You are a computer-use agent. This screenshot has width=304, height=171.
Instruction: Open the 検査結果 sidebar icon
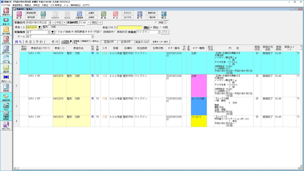[x=6, y=97]
